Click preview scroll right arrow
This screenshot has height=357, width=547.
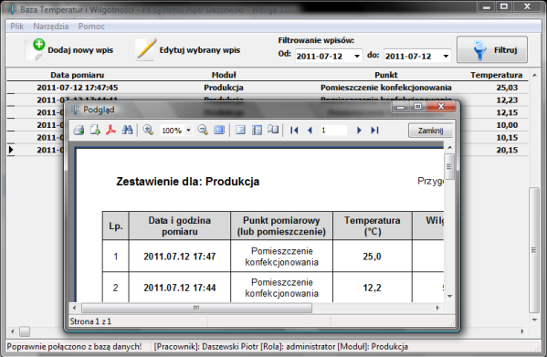click(437, 308)
